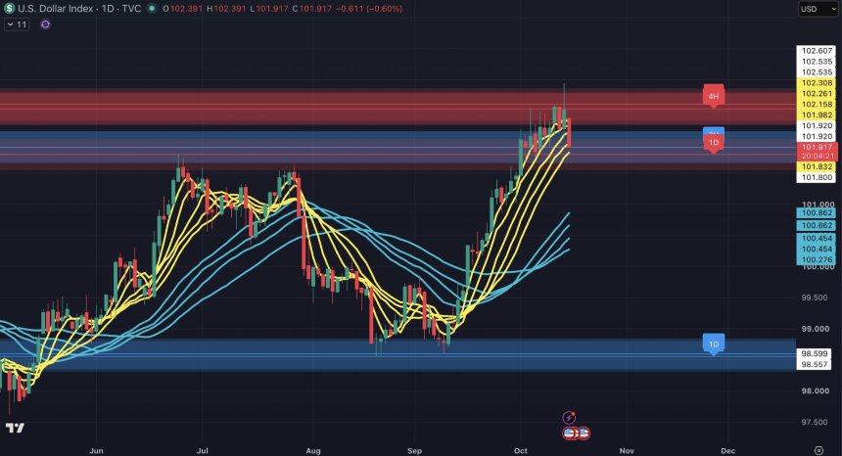This screenshot has height=456, width=842.
Task: Click the countdown timer 20:04:21
Action: coord(817,157)
